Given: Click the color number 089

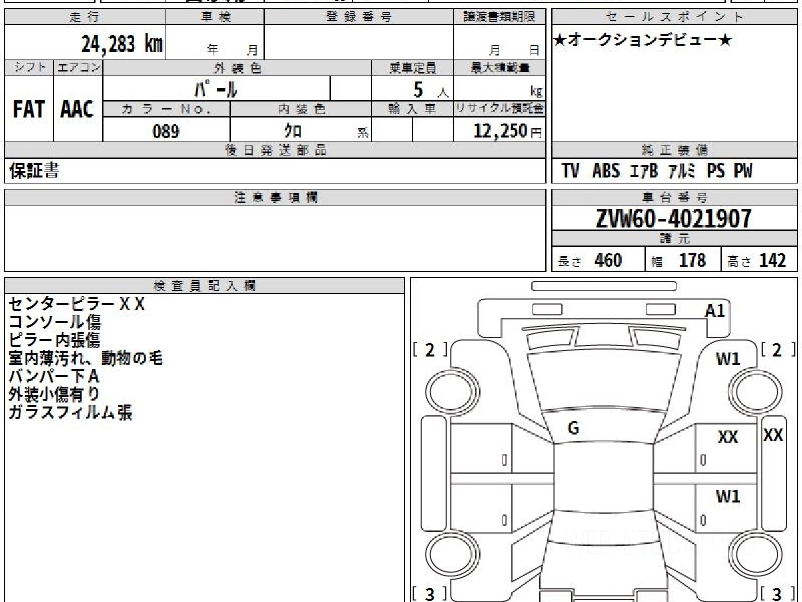Looking at the screenshot, I should (x=166, y=132).
